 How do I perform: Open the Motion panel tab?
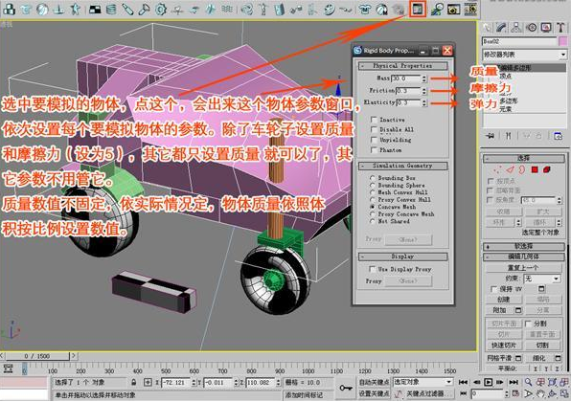point(531,28)
